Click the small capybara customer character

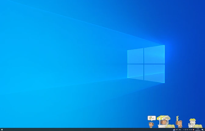coord(151,125)
